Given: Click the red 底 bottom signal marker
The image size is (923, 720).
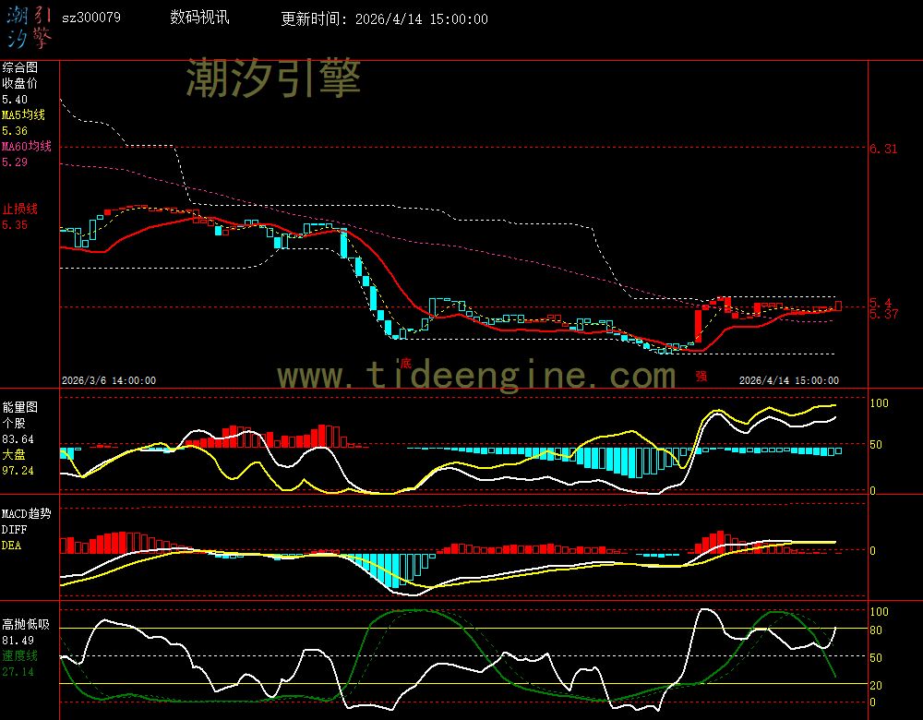Looking at the screenshot, I should coord(404,362).
